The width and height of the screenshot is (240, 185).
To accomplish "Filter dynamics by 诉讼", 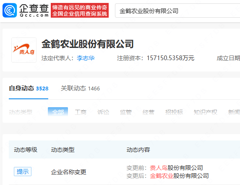I will point(103,112).
